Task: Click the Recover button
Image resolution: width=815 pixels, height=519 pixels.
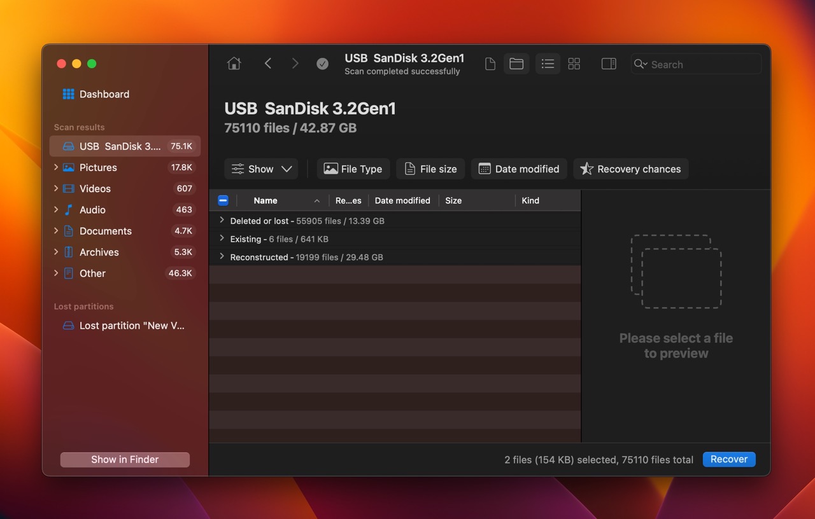Action: coord(729,459)
